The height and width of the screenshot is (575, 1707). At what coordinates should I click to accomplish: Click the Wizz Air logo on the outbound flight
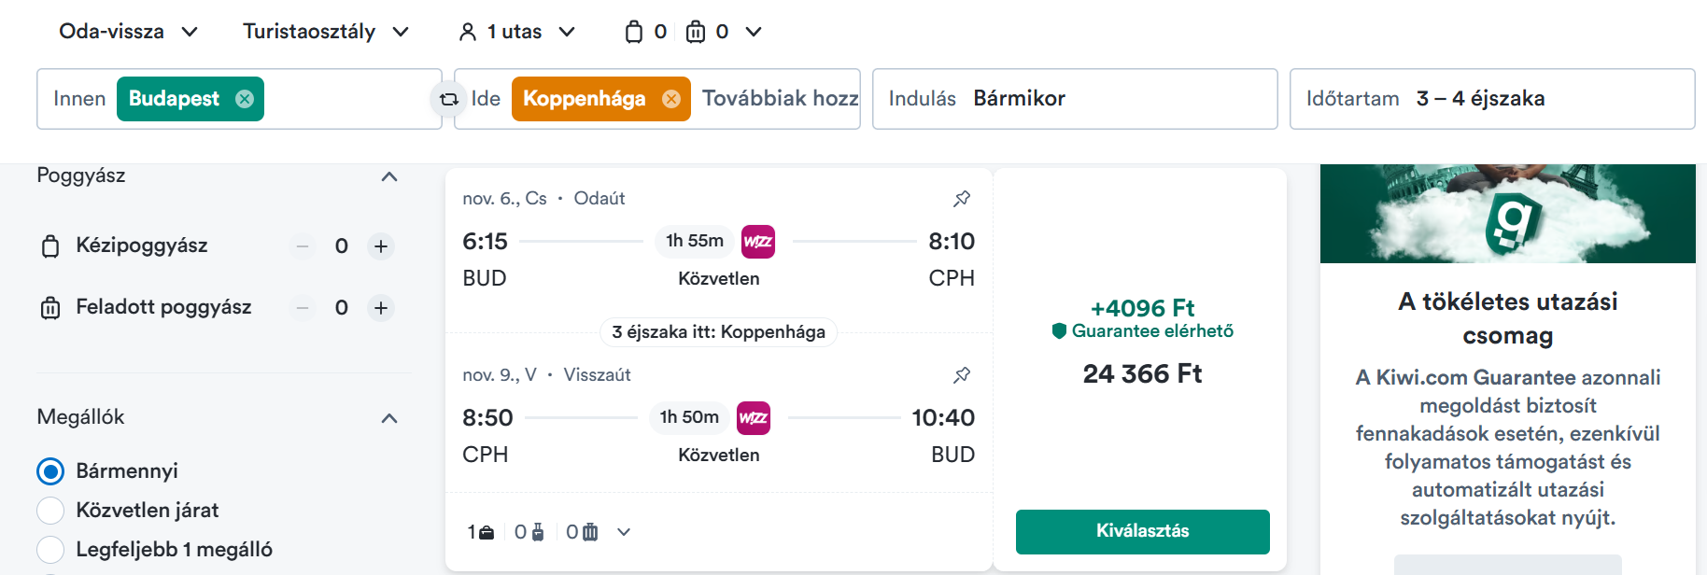pos(757,242)
